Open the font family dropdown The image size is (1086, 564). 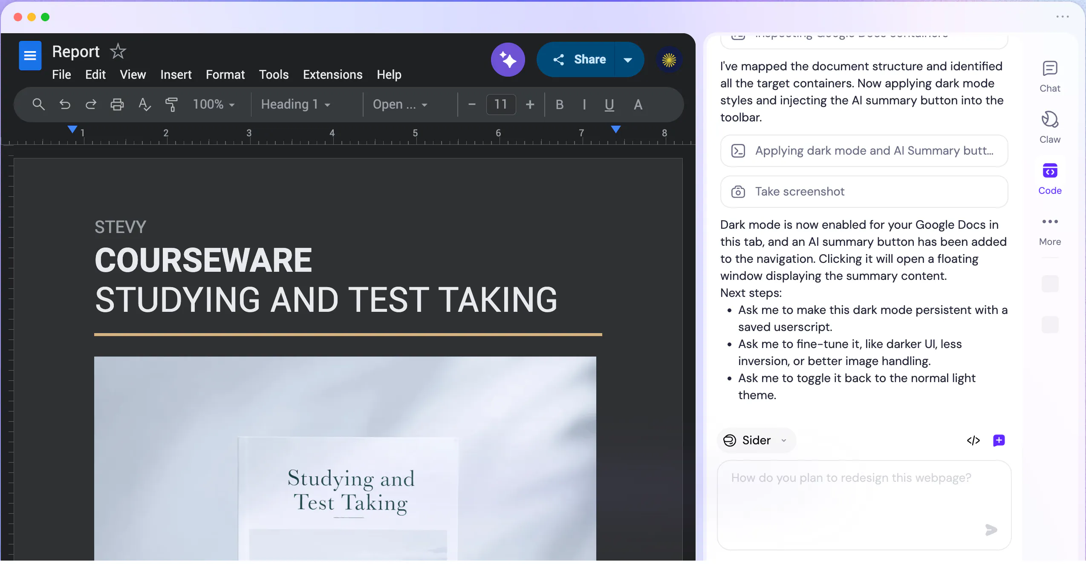pyautogui.click(x=400, y=104)
